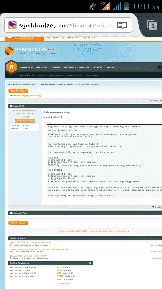This screenshot has height=289, width=162.
Task: Open the NETWORK nav menu
Action: click(x=98, y=67)
